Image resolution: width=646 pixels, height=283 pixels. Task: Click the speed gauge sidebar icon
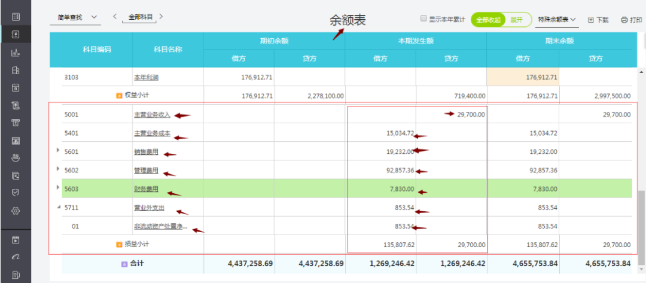(x=16, y=257)
